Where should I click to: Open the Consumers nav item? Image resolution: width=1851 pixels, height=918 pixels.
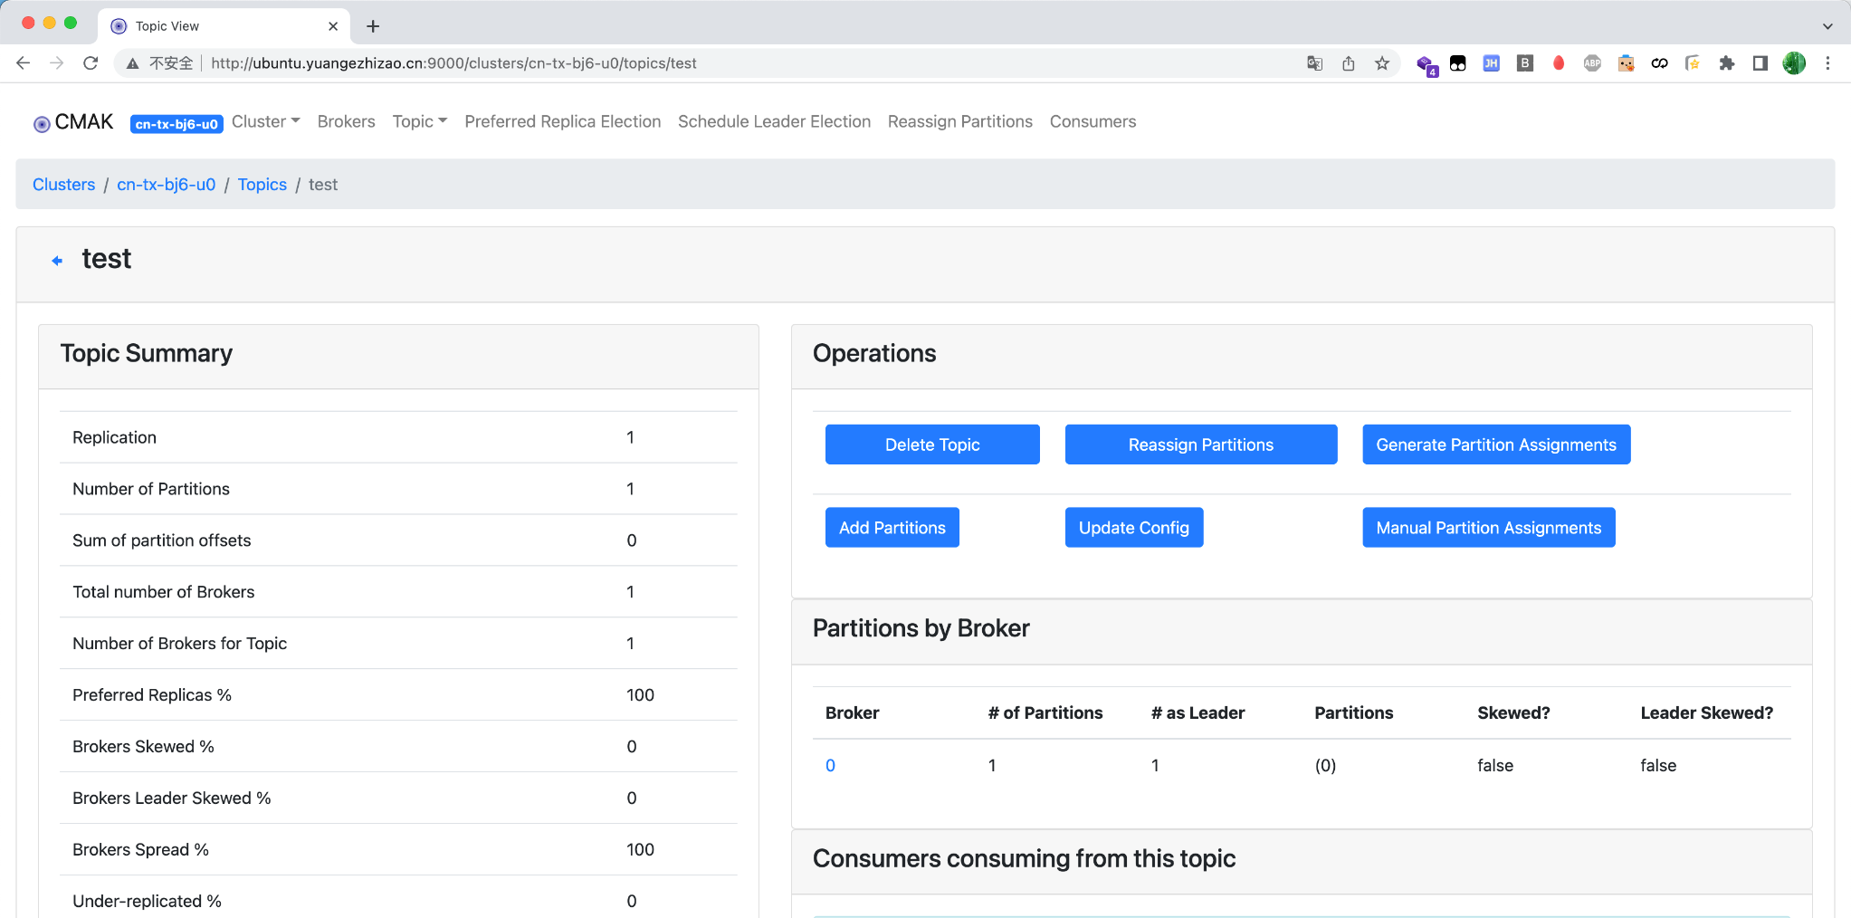[x=1092, y=121]
